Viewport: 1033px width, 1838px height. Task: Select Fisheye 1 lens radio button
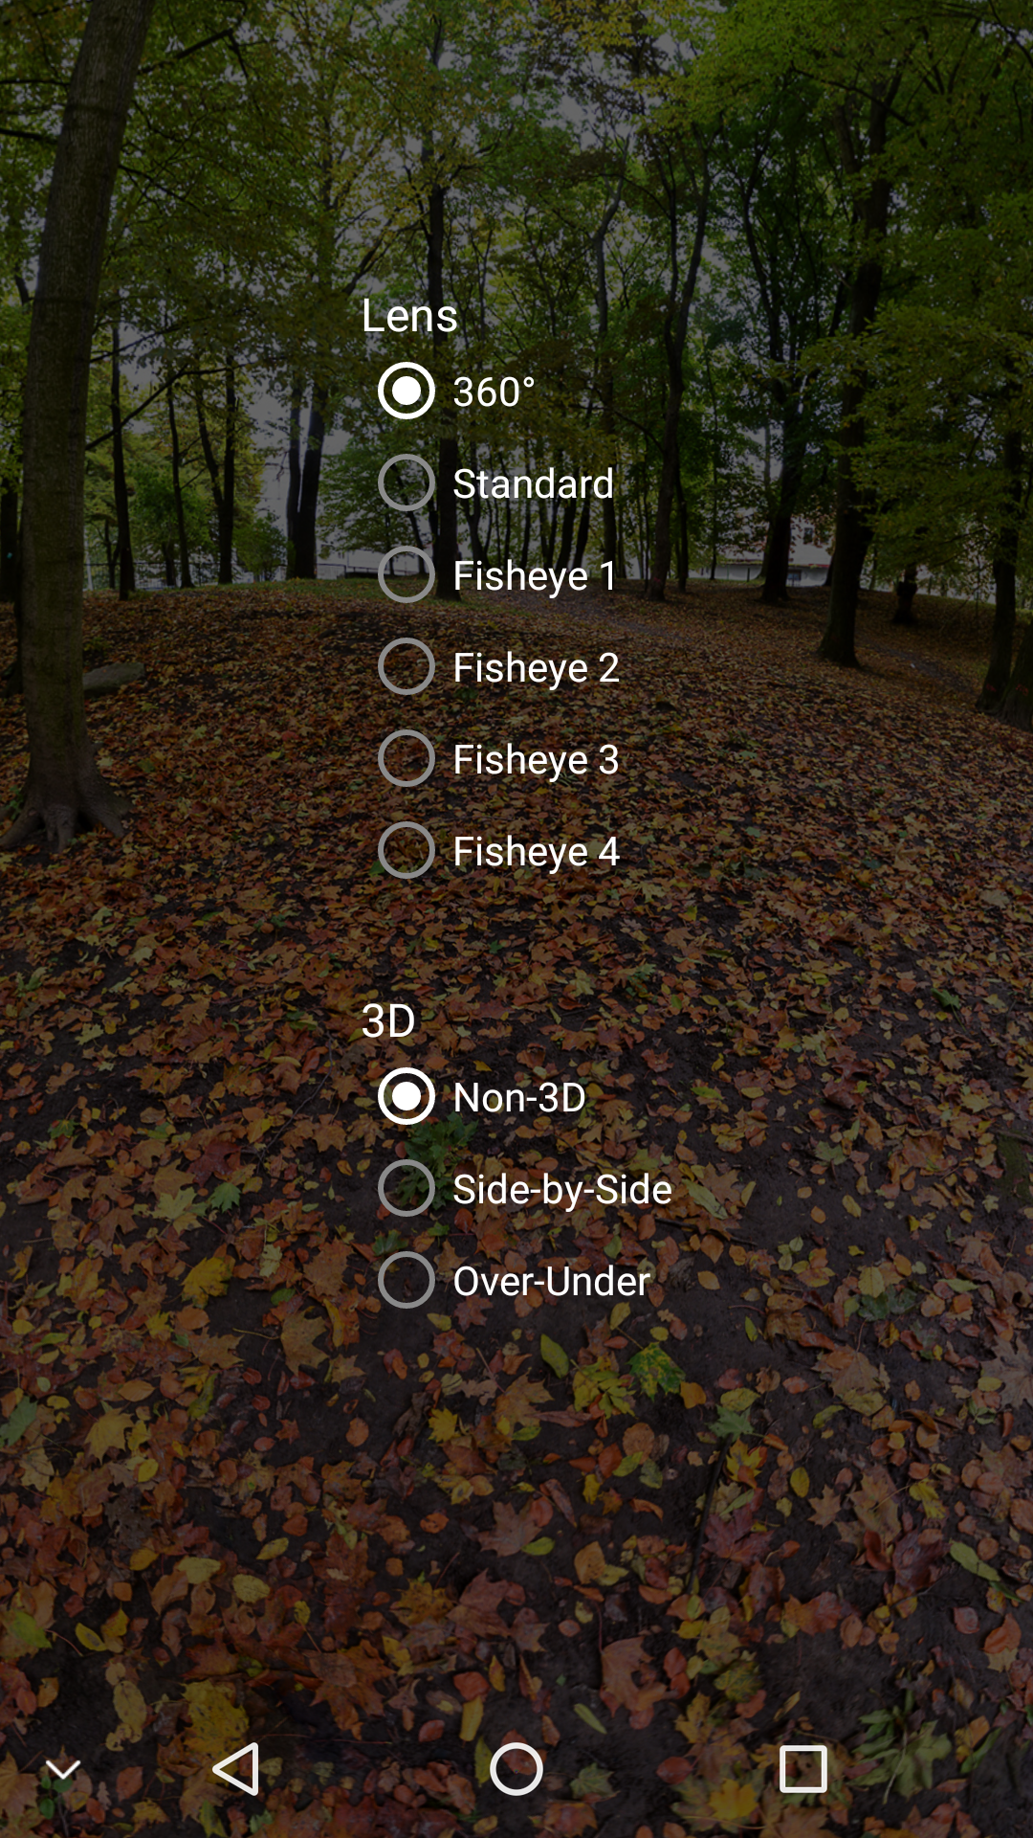[407, 575]
